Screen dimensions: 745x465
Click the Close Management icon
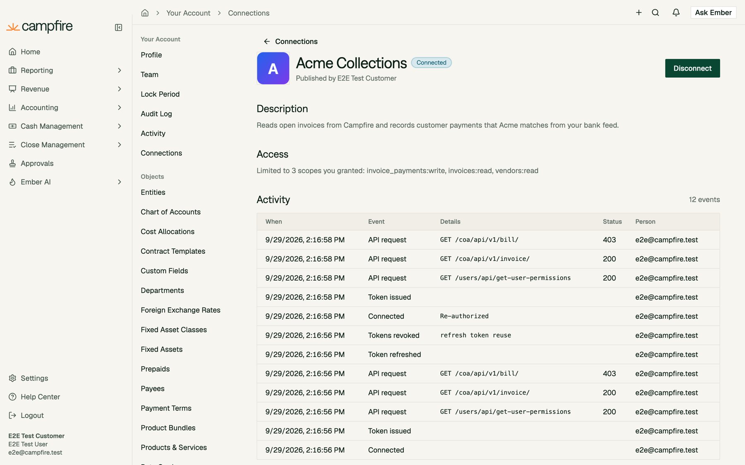coord(12,145)
